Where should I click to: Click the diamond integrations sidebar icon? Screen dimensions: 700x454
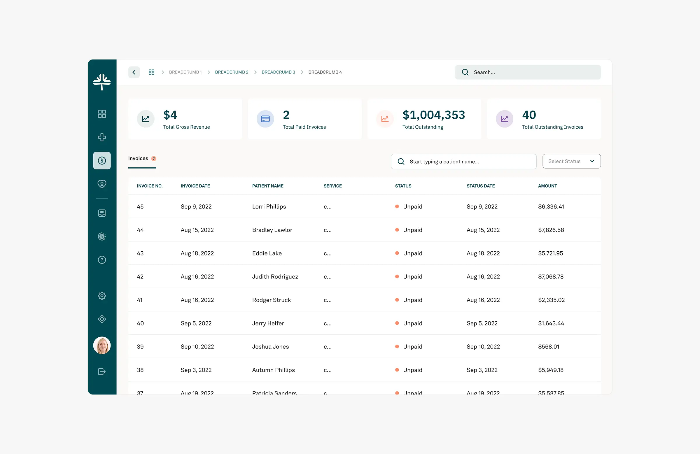pyautogui.click(x=102, y=319)
